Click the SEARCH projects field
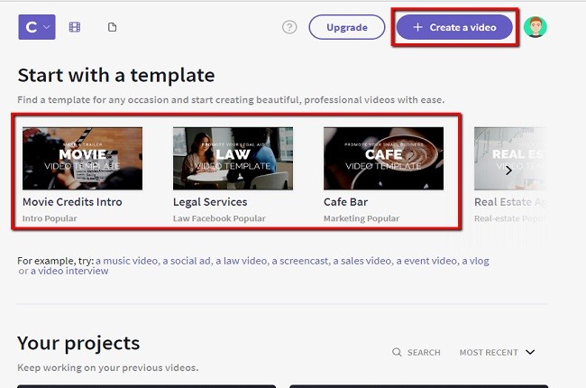This screenshot has height=388, width=586. [x=417, y=353]
